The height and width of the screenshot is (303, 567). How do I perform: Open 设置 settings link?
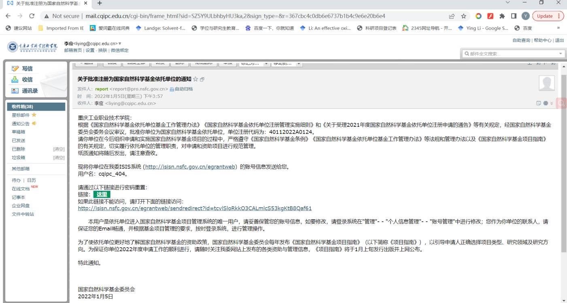click(x=90, y=50)
